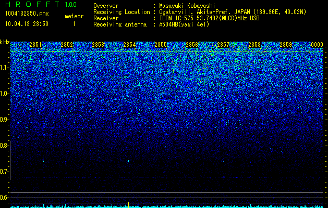
Task: Click the 0.8 frequency axis label
Action: 4,146
